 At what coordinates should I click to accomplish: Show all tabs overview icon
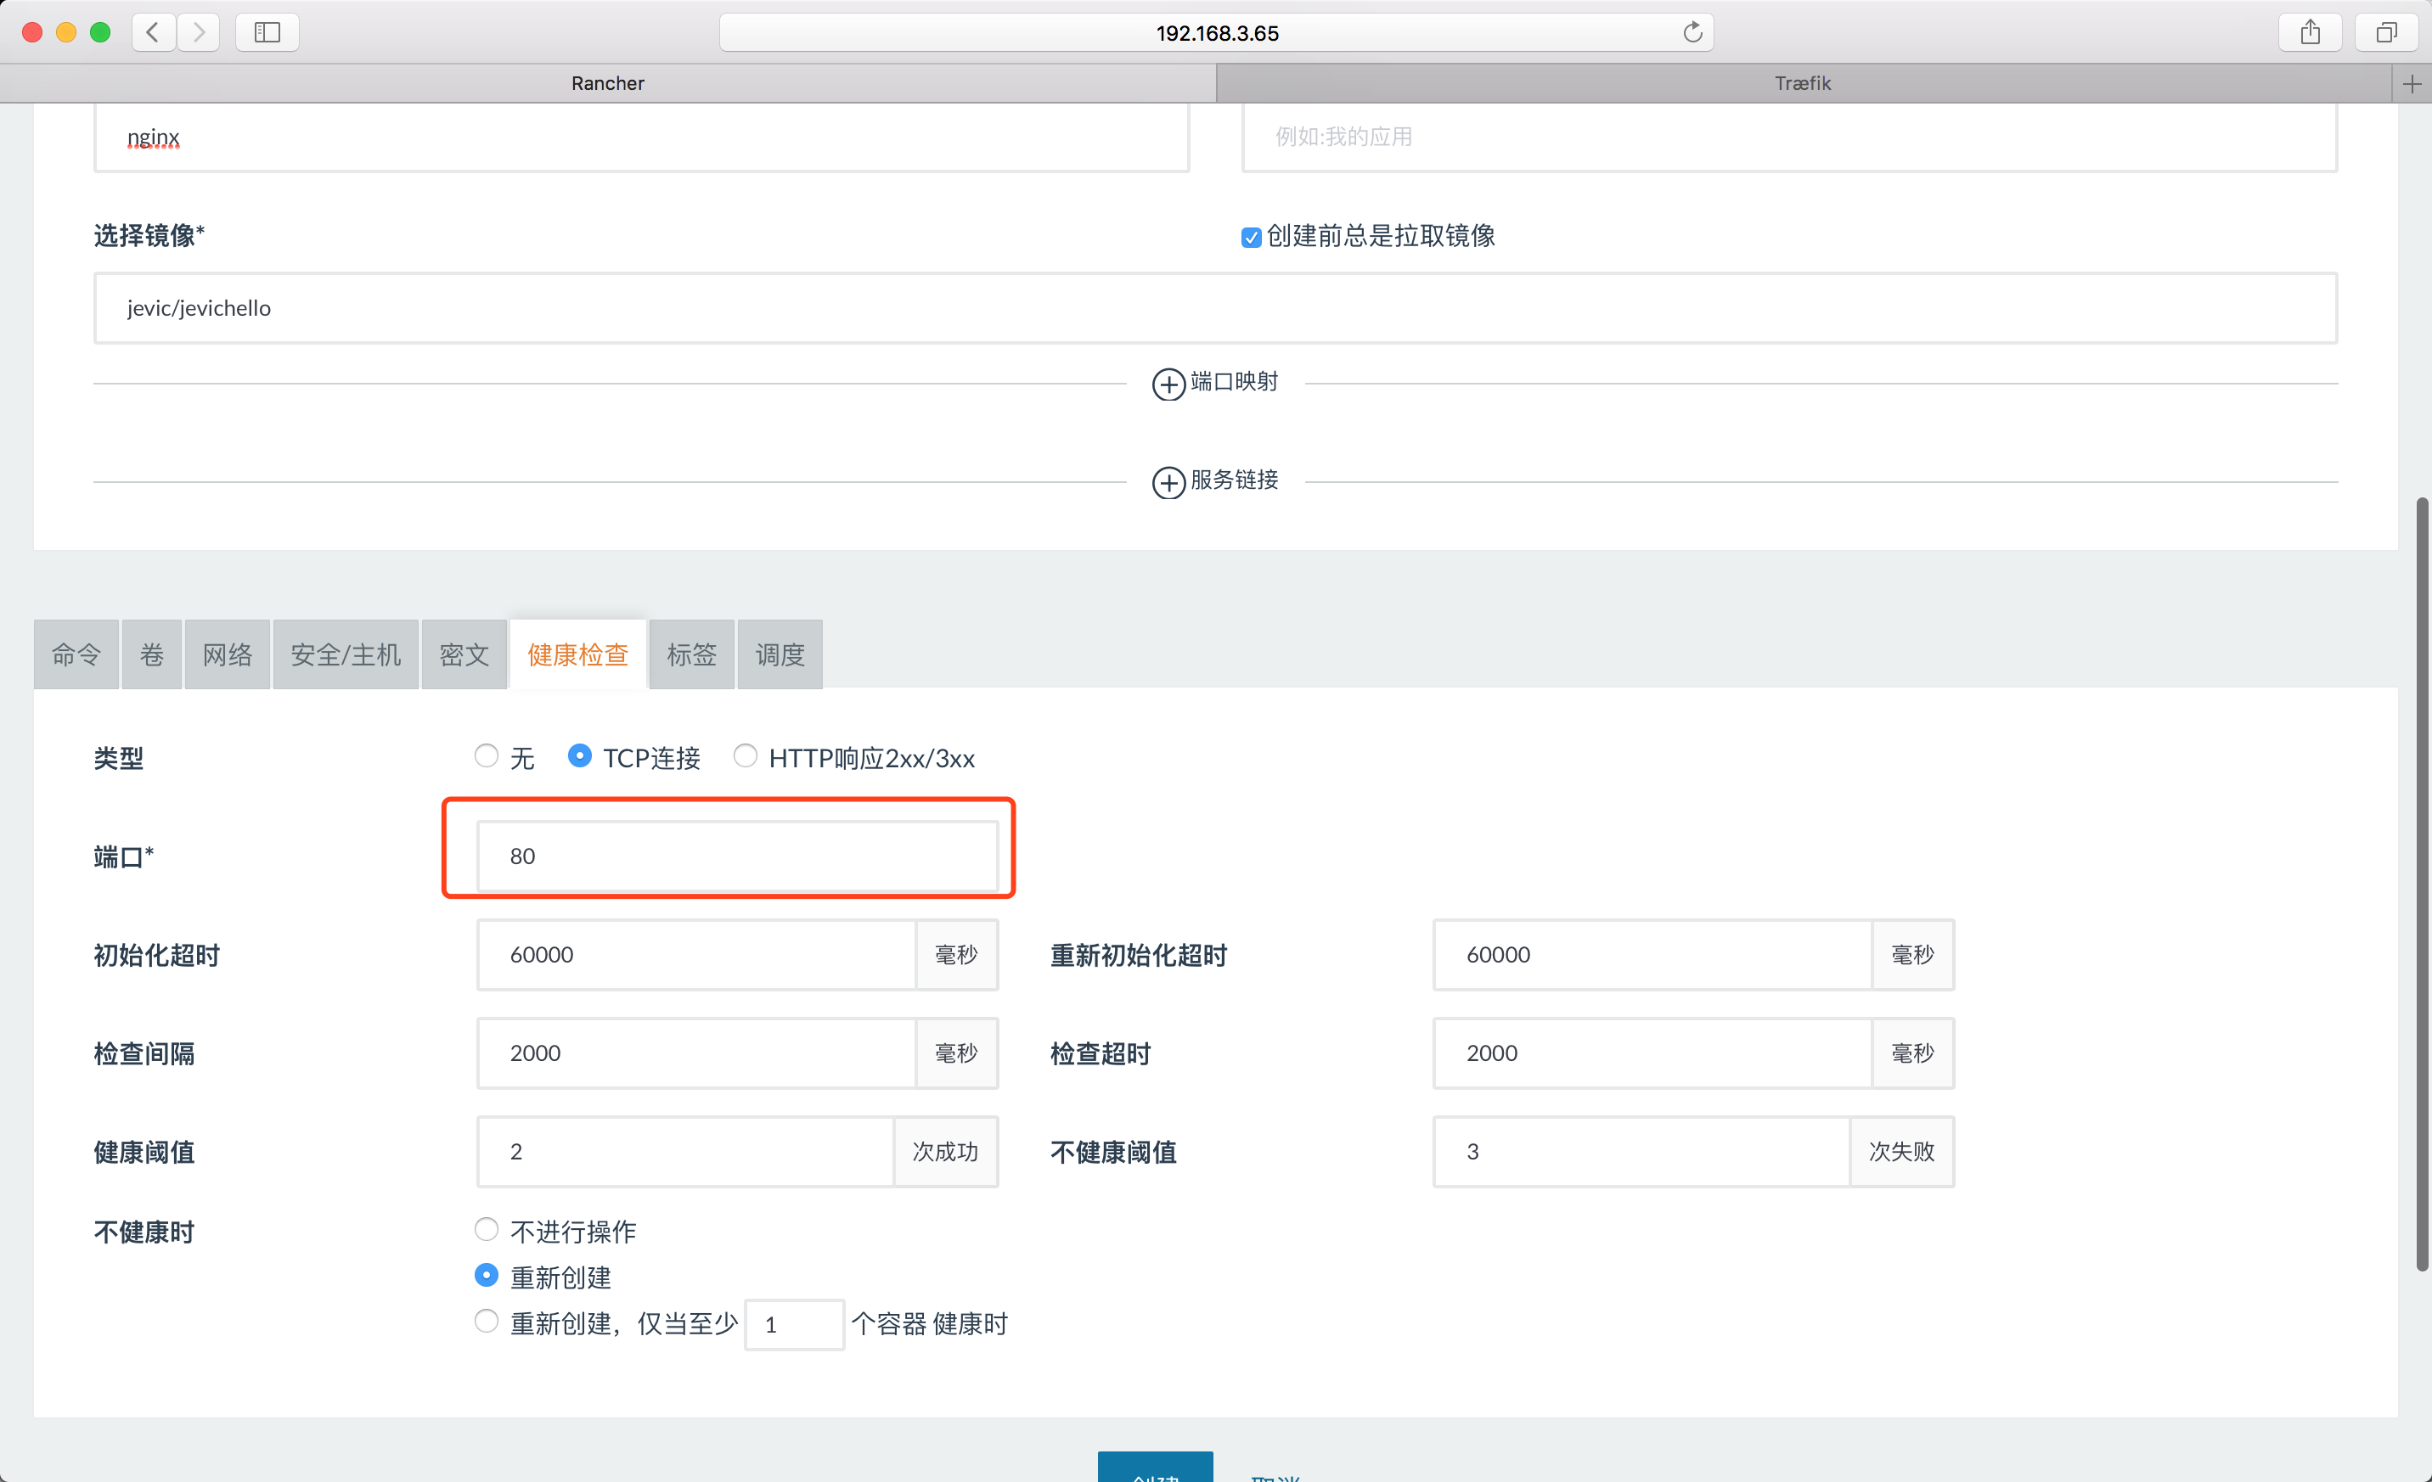(2385, 32)
